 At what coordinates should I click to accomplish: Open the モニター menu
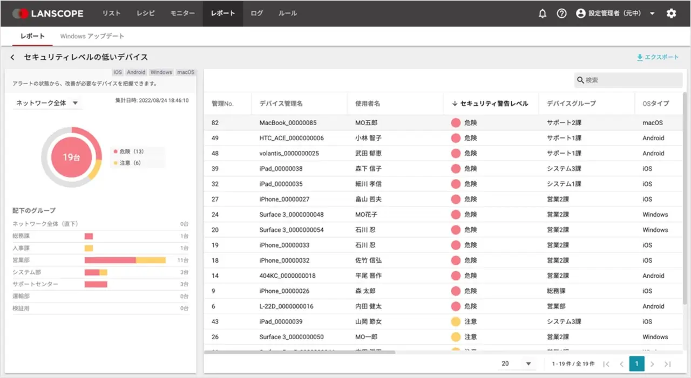(182, 13)
